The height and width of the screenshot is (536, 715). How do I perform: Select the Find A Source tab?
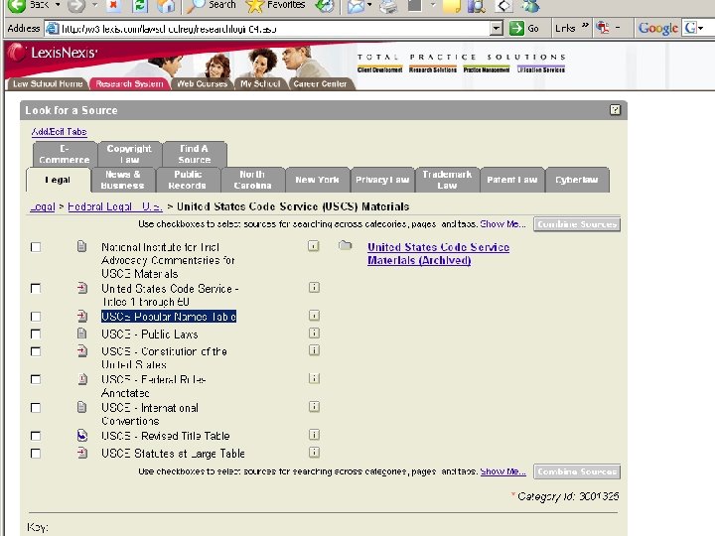195,154
